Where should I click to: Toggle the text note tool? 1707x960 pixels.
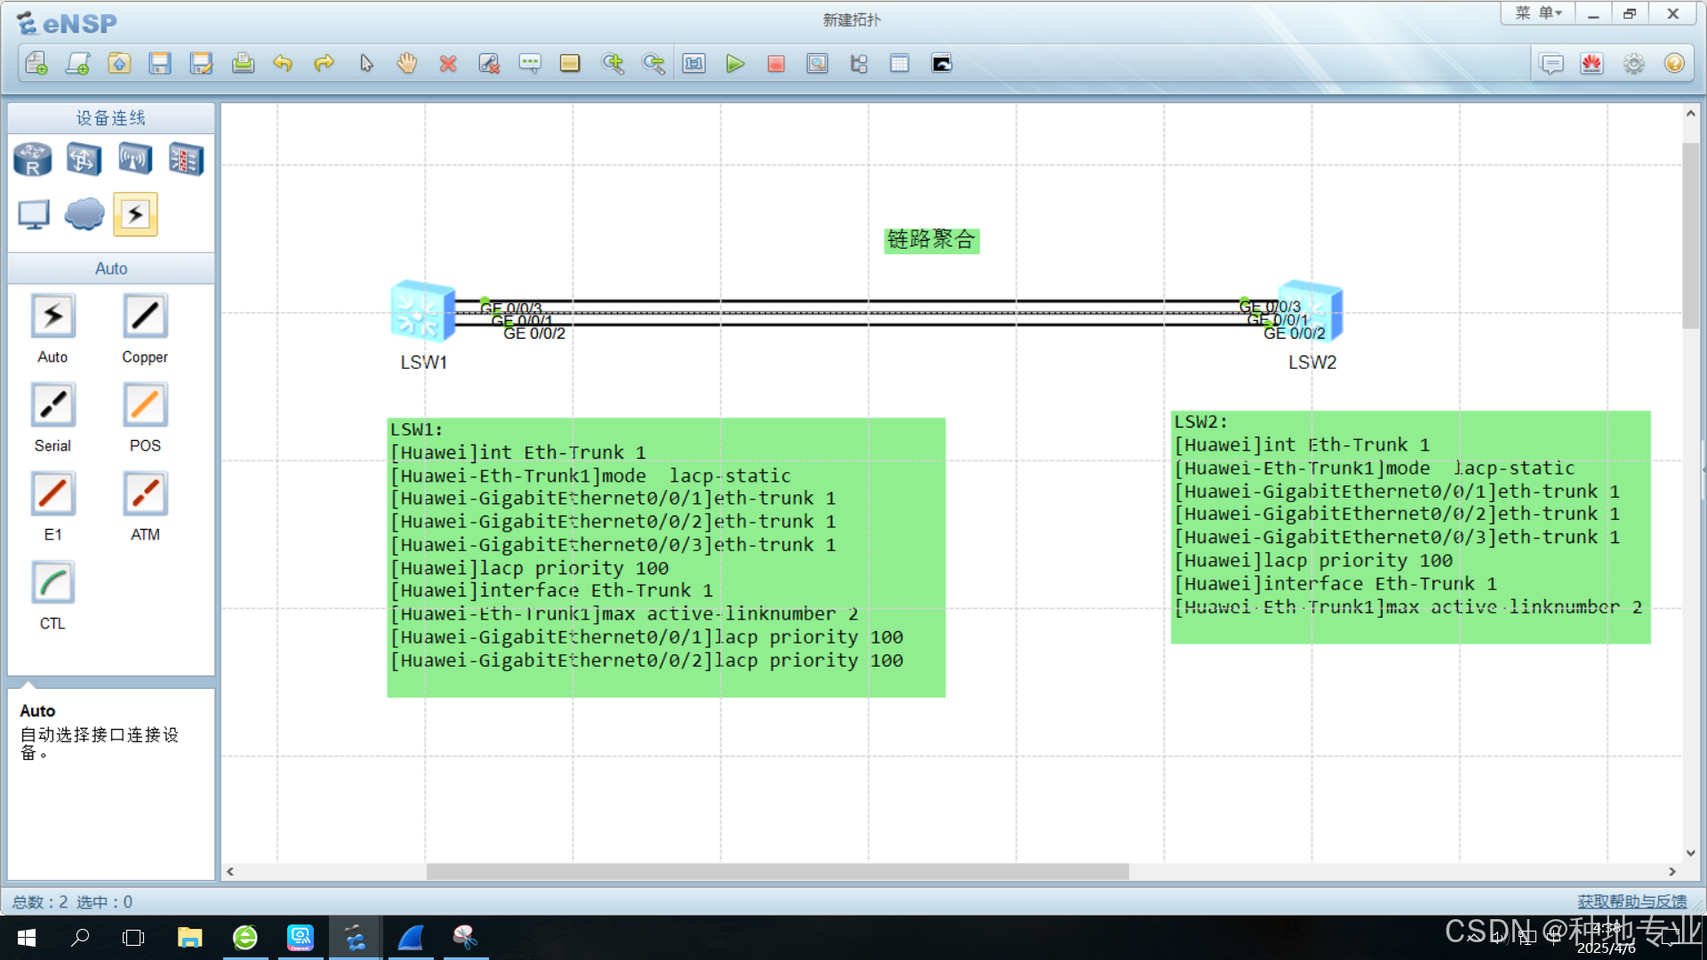pos(530,64)
